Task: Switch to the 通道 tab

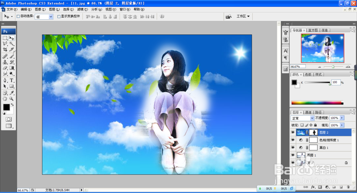Action: coord(308,112)
